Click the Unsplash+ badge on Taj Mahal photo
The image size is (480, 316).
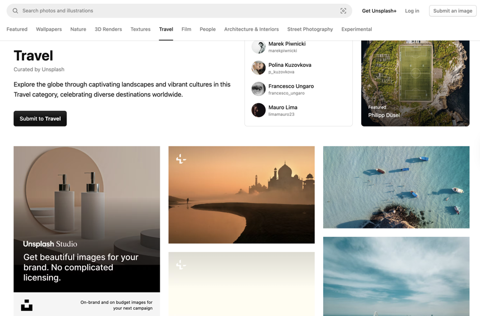click(x=181, y=159)
